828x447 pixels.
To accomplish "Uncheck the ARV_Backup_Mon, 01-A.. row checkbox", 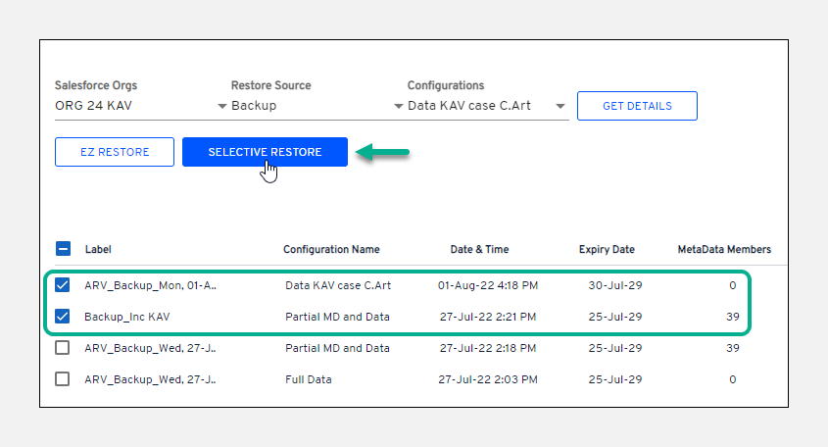I will pos(63,285).
